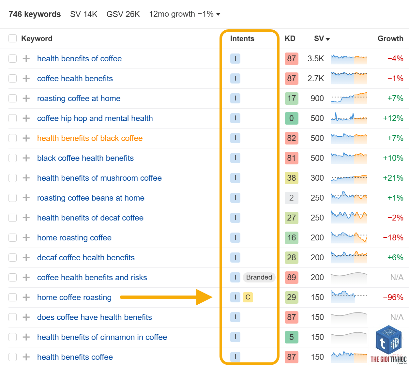This screenshot has width=409, height=365.
Task: Select 'health benefits of black coffee' checkbox
Action: (12, 138)
